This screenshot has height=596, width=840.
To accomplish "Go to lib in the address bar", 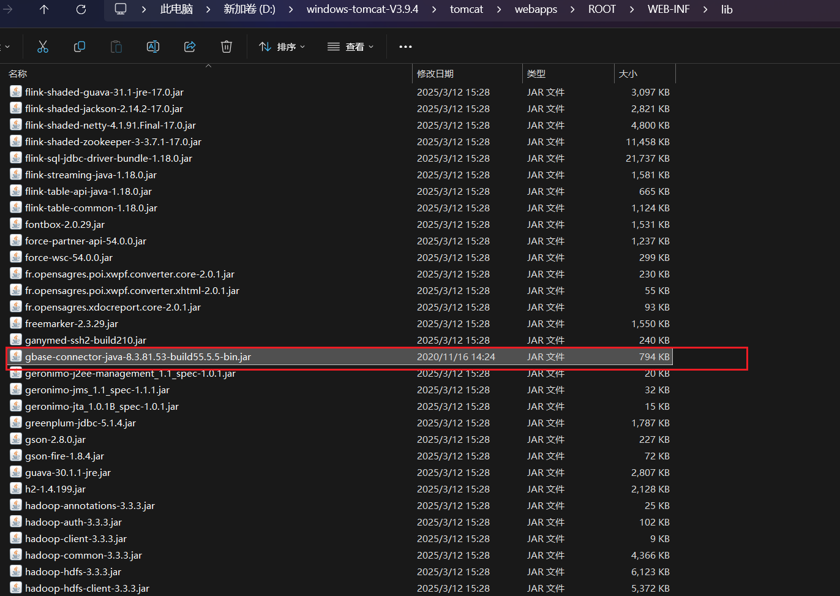I will tap(727, 9).
